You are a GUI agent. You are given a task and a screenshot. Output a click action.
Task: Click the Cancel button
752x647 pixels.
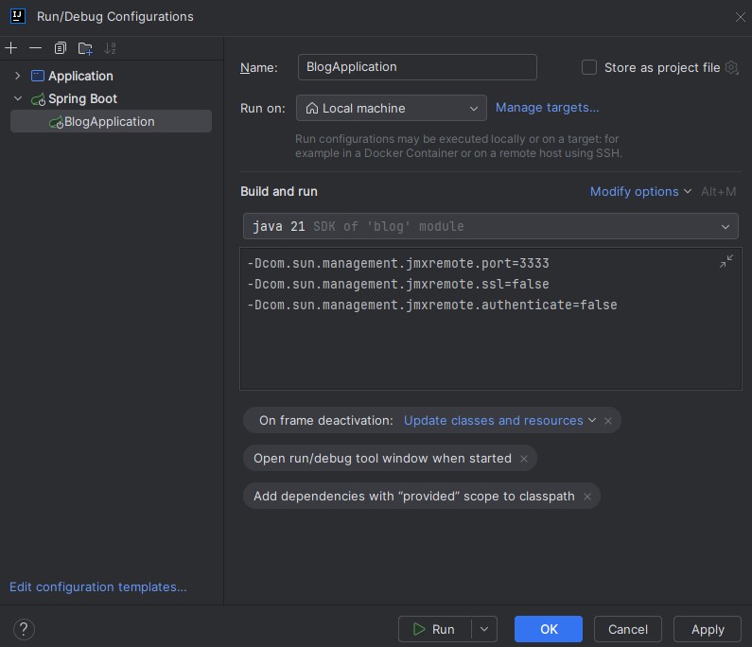(x=628, y=629)
